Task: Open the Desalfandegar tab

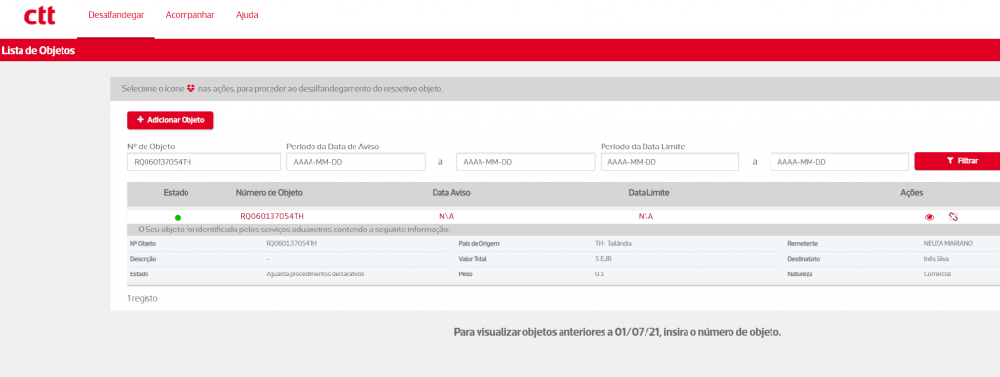Action: (x=115, y=14)
